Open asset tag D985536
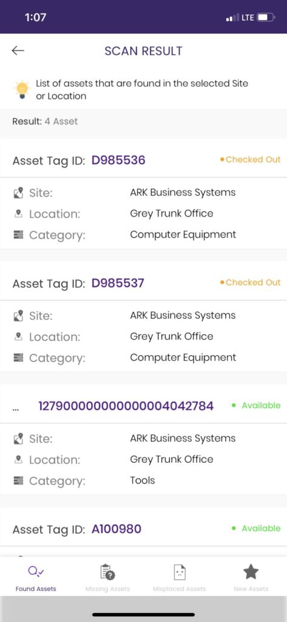Image resolution: width=287 pixels, height=622 pixels. tap(118, 160)
